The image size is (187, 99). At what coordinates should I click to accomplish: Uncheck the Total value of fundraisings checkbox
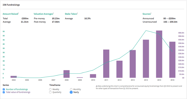[x=4, y=92]
